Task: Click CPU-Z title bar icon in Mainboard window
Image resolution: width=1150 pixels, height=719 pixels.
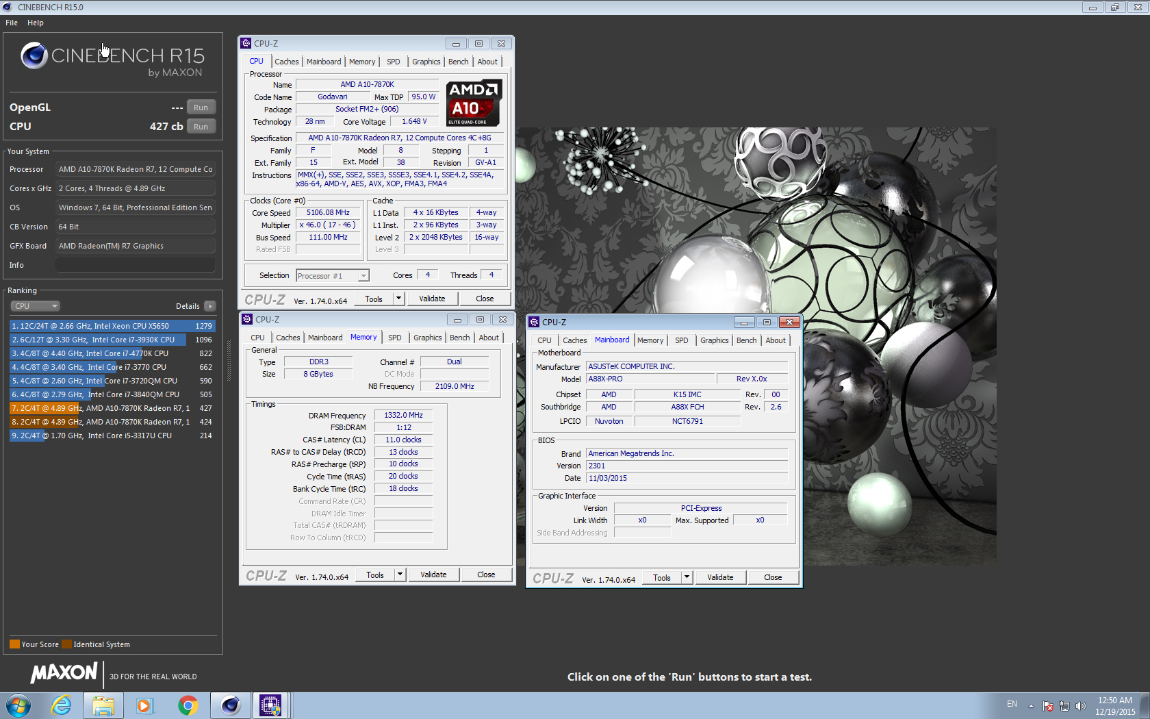Action: 534,322
